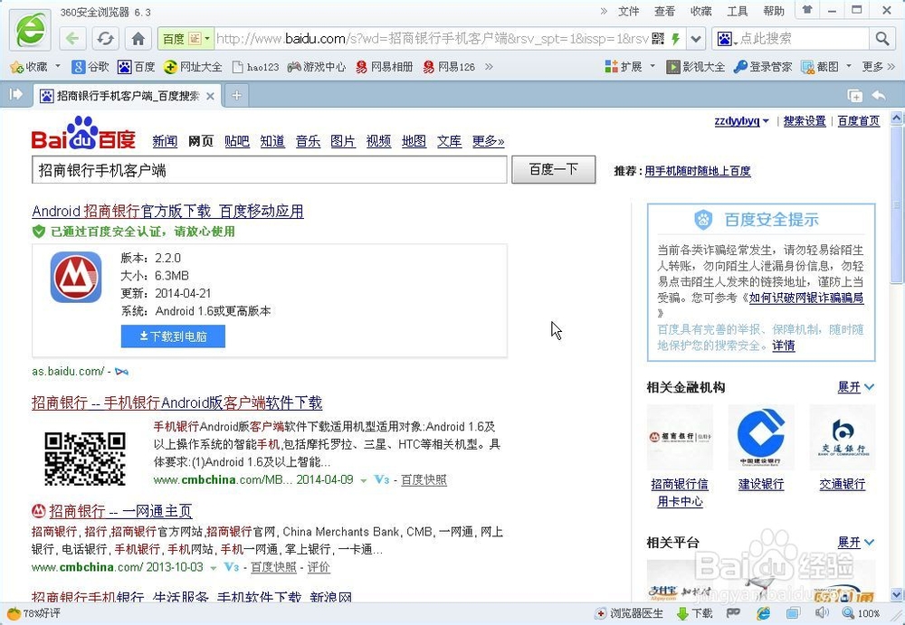Click the 下载到电脑 button

[173, 336]
